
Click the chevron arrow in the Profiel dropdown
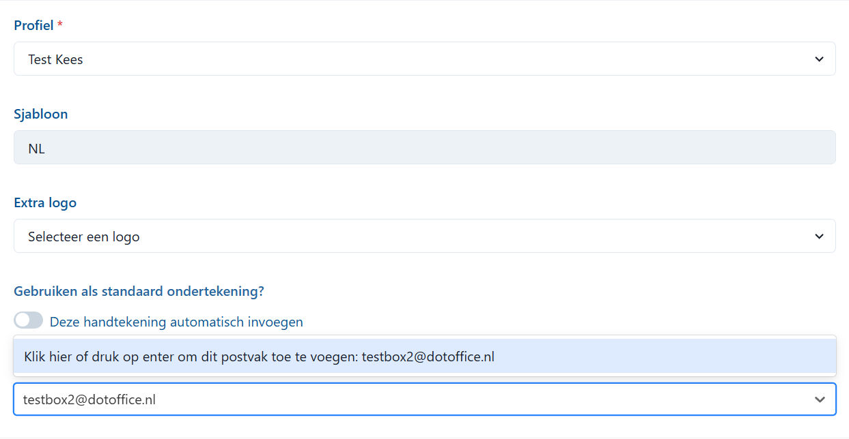tap(819, 59)
